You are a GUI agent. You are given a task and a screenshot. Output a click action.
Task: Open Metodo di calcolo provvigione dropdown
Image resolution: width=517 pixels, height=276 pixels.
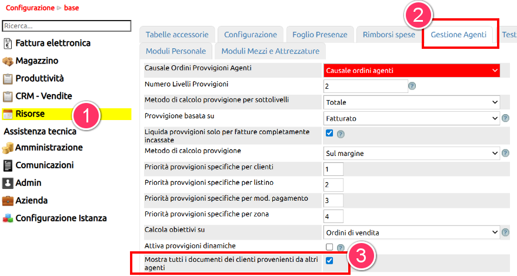coord(412,153)
